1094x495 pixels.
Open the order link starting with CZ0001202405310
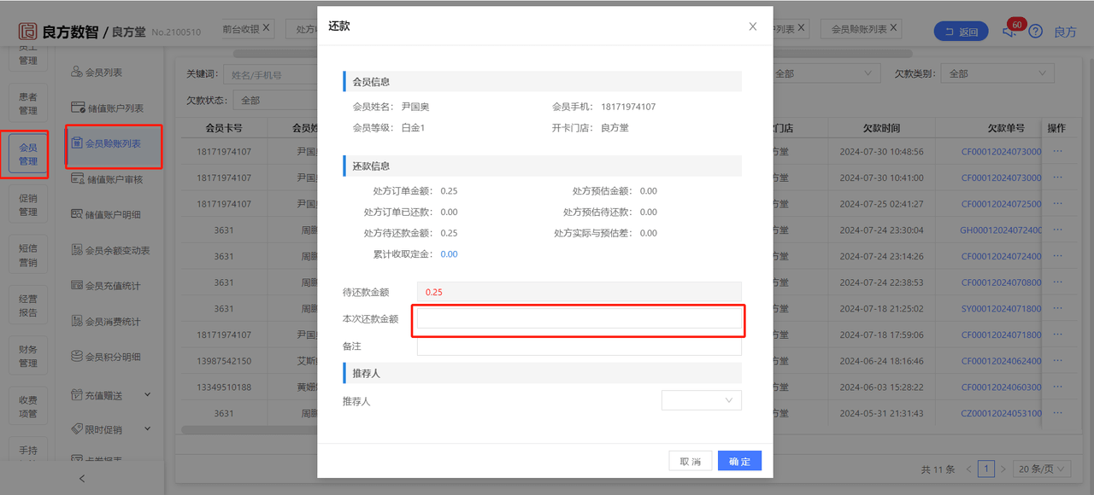(x=1001, y=413)
